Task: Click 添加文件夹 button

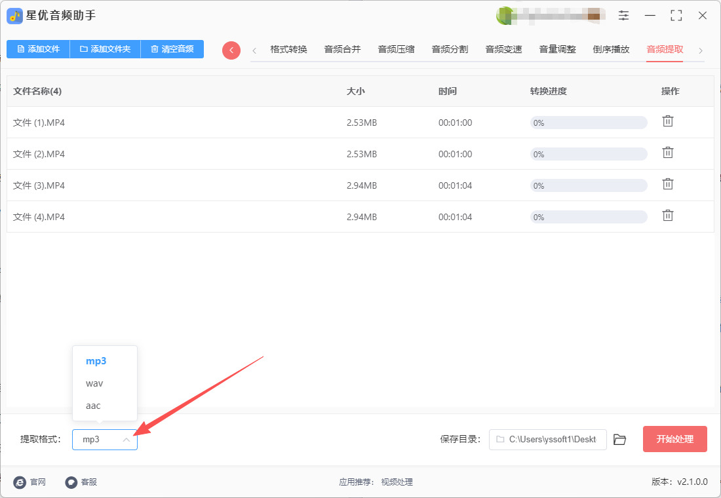Action: [x=106, y=48]
